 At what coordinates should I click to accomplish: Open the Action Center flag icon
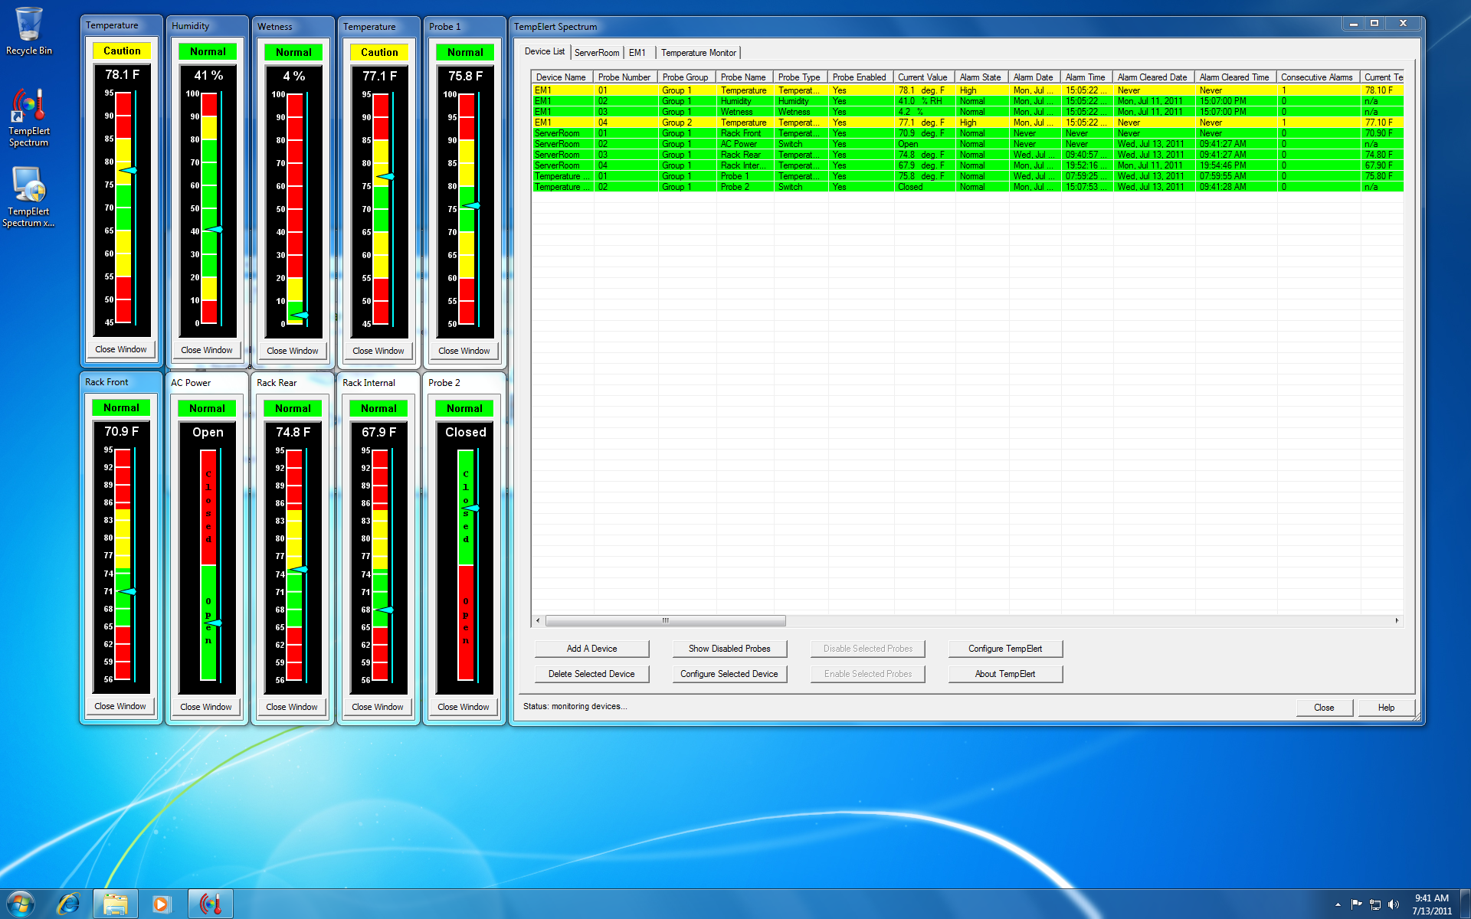coord(1356,904)
